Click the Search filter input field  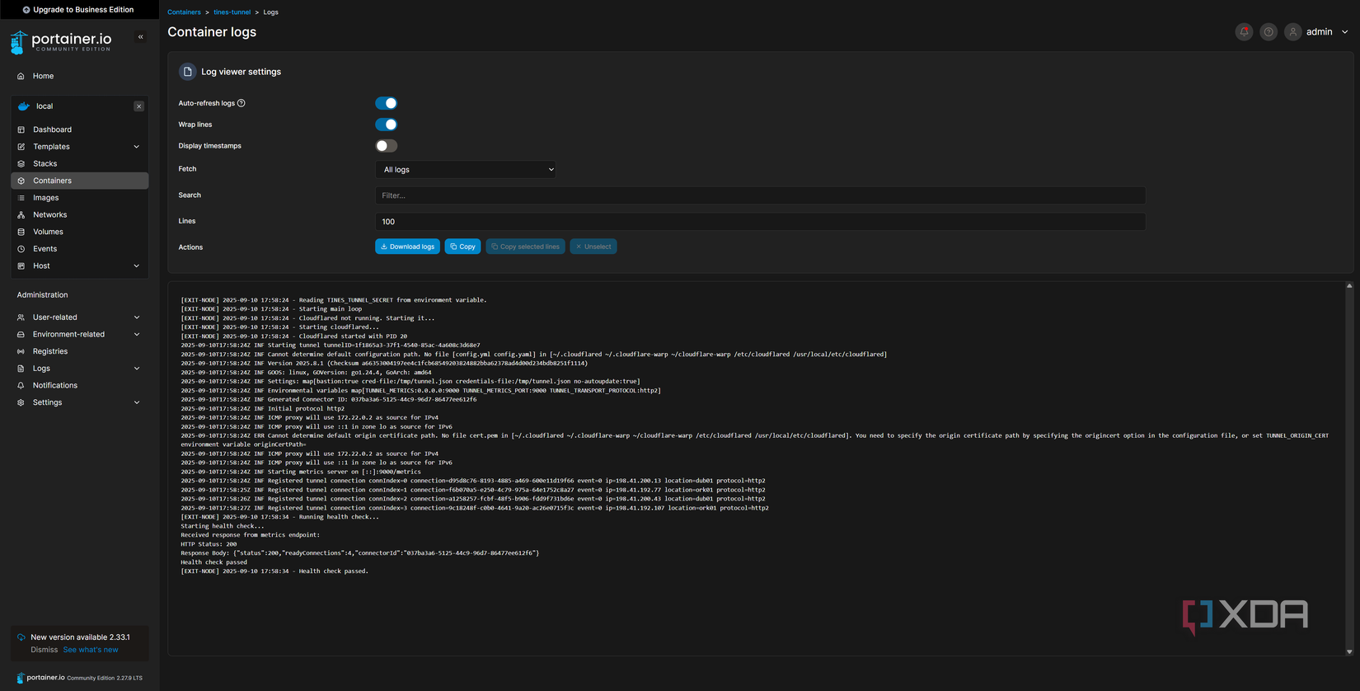point(760,195)
